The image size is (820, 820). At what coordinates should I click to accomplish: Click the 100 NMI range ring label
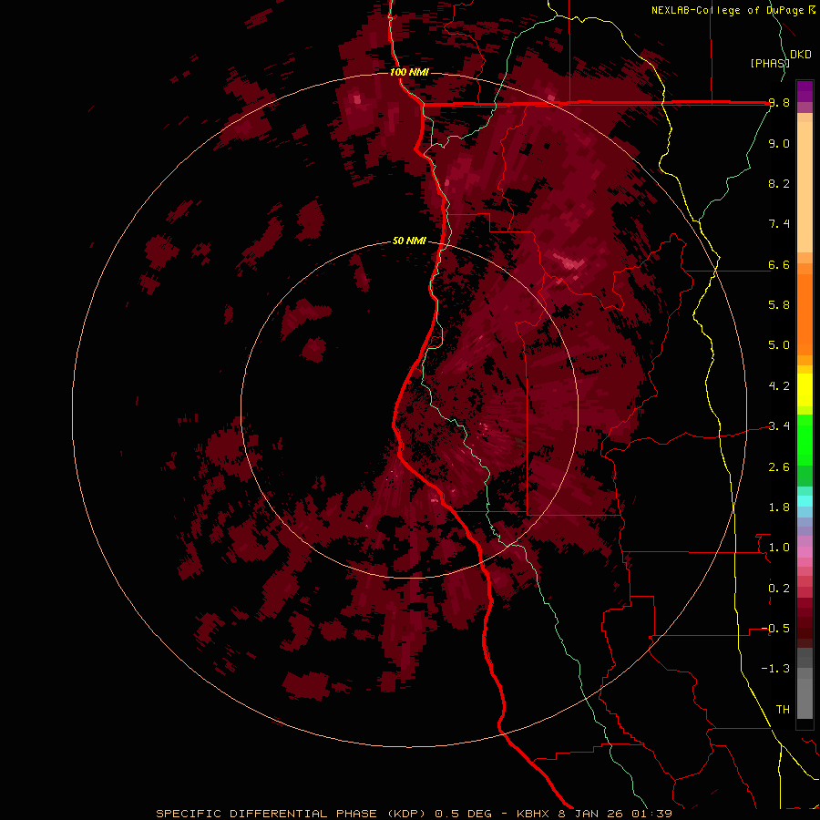[x=409, y=72]
